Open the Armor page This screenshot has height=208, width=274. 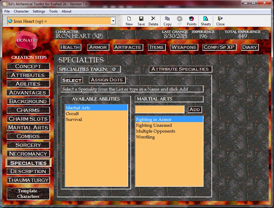coord(98,47)
